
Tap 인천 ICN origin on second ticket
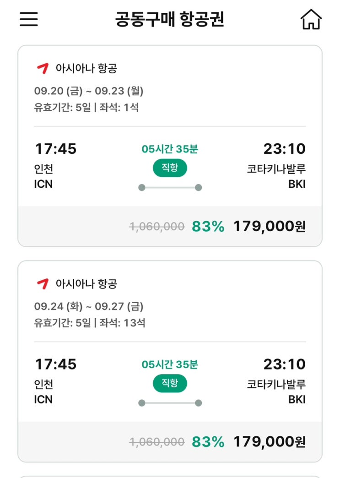point(43,392)
